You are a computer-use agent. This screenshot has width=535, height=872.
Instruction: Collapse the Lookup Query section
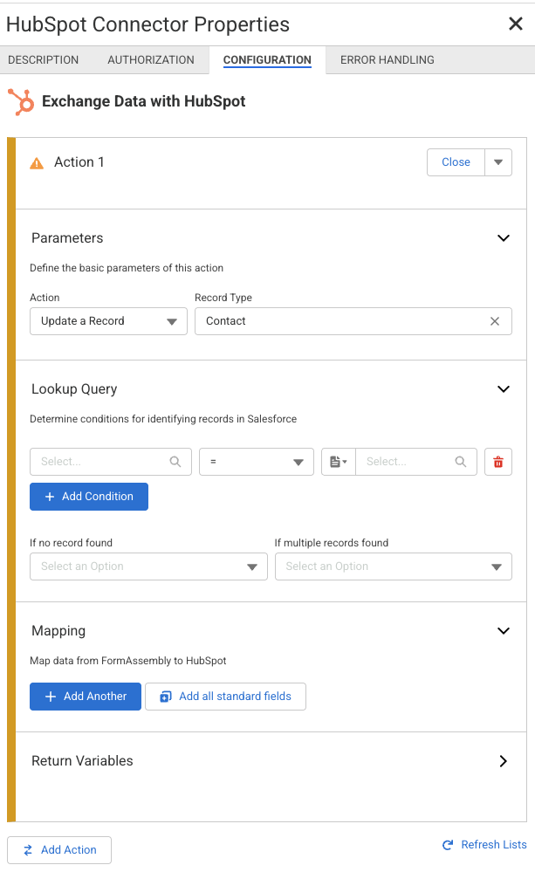coord(503,389)
